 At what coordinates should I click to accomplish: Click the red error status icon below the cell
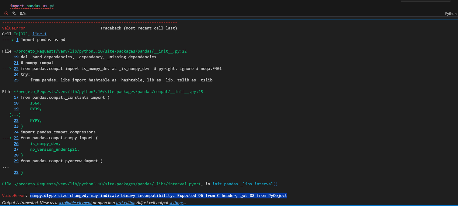[6, 13]
